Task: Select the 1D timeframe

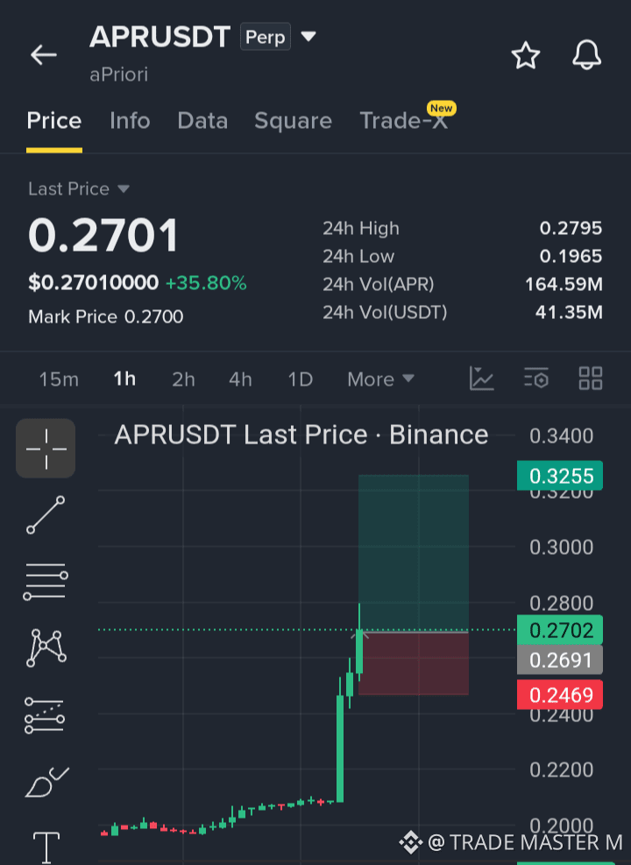Action: click(300, 379)
